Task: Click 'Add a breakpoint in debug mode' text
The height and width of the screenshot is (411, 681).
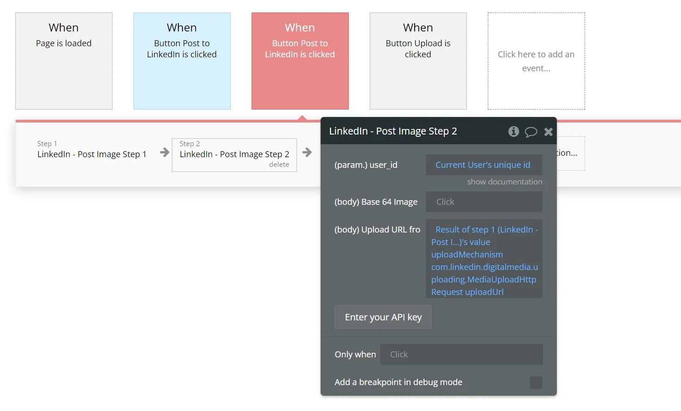Action: click(398, 382)
